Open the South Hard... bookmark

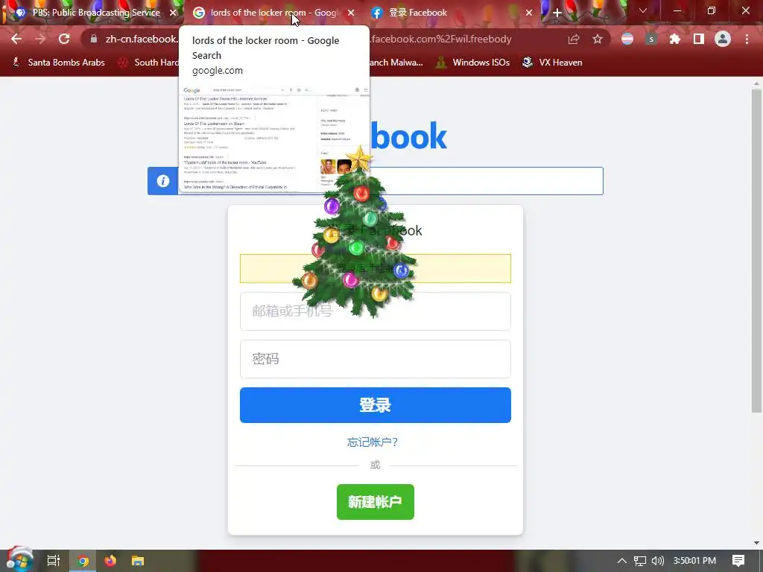coord(148,63)
